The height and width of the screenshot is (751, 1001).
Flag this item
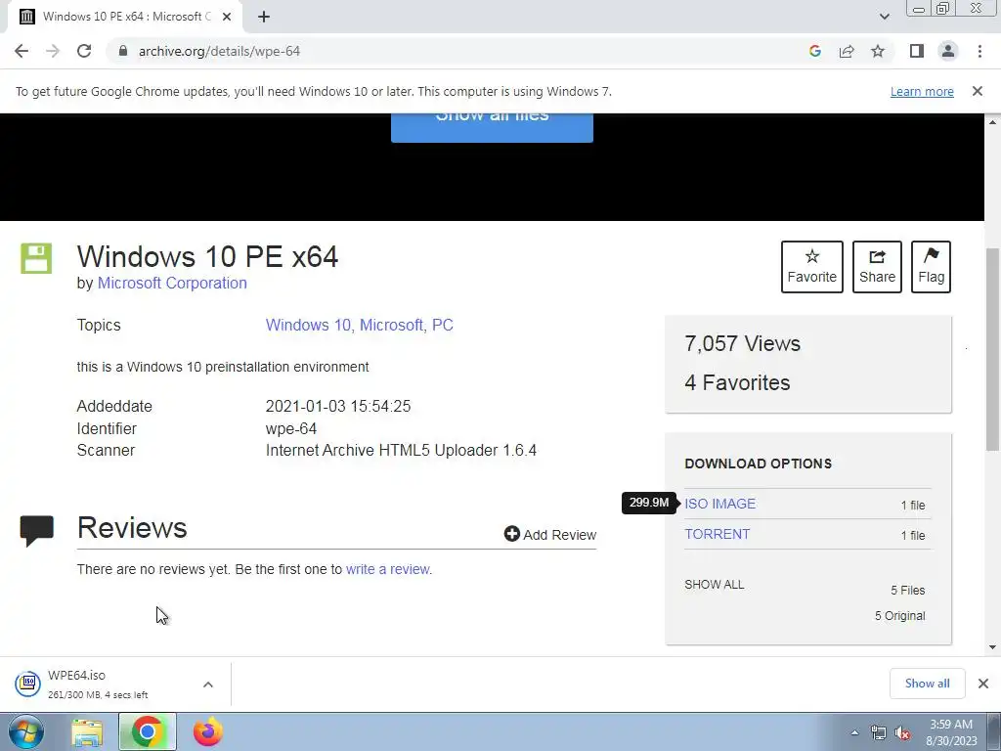pyautogui.click(x=931, y=267)
